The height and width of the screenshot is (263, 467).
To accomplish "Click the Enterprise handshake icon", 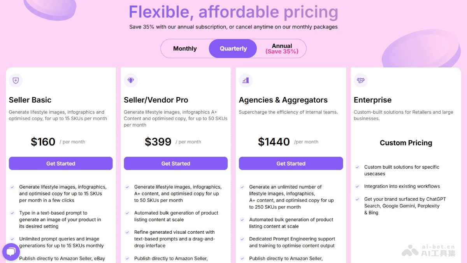I will (361, 80).
